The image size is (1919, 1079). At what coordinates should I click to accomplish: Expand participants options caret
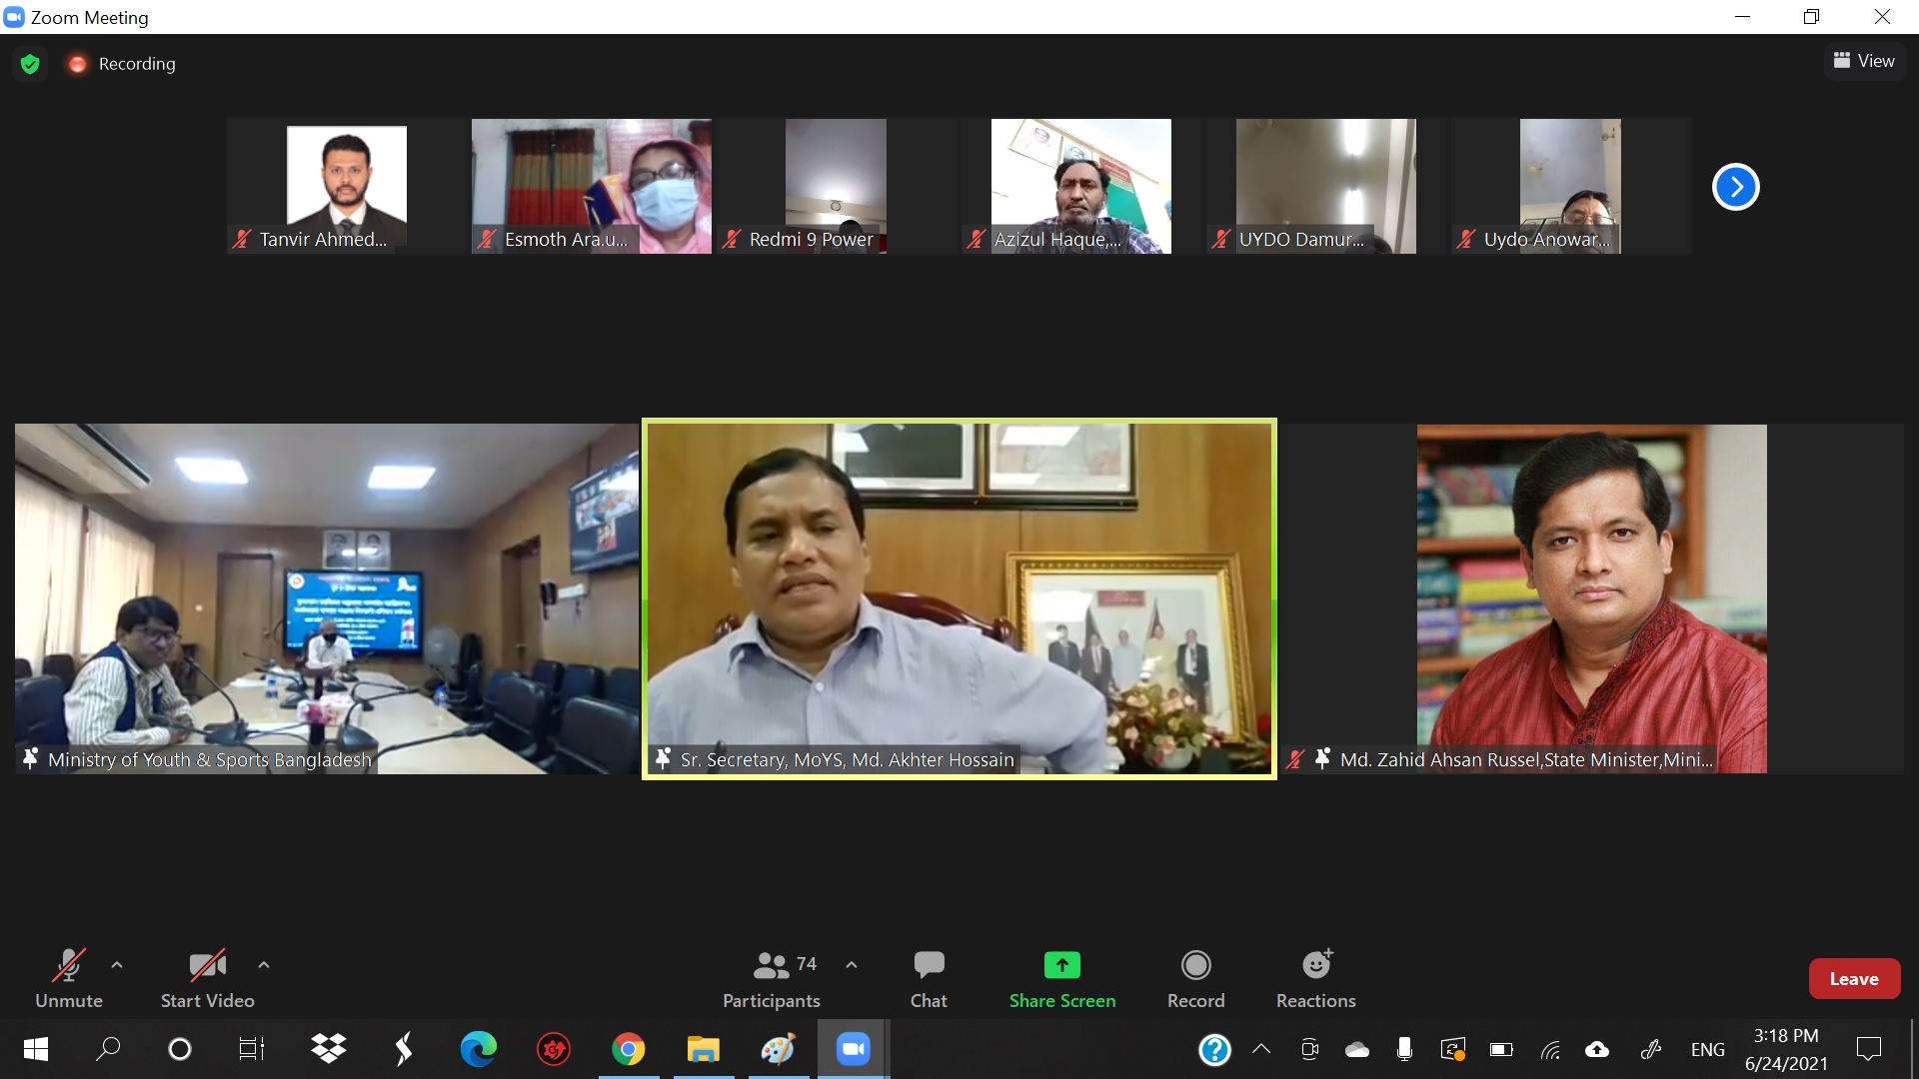pos(852,965)
